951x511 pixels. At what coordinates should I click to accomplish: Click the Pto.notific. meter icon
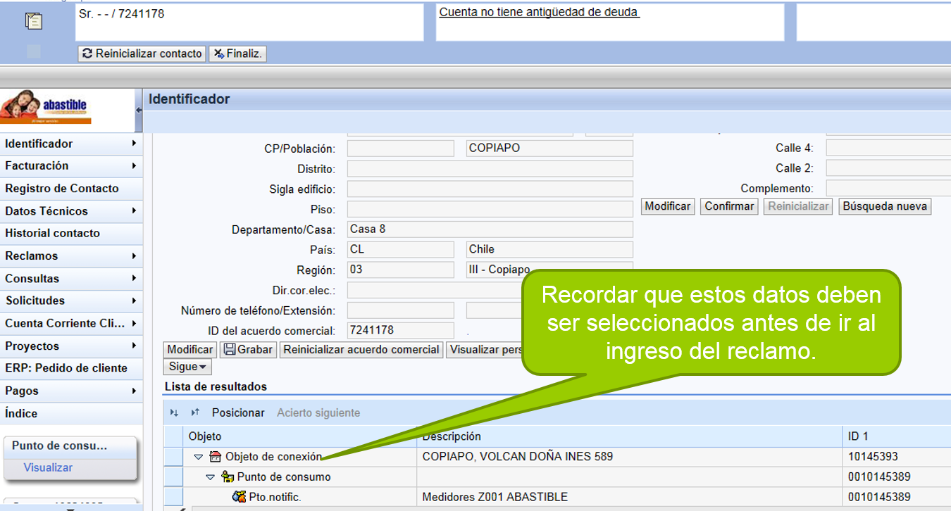point(240,497)
